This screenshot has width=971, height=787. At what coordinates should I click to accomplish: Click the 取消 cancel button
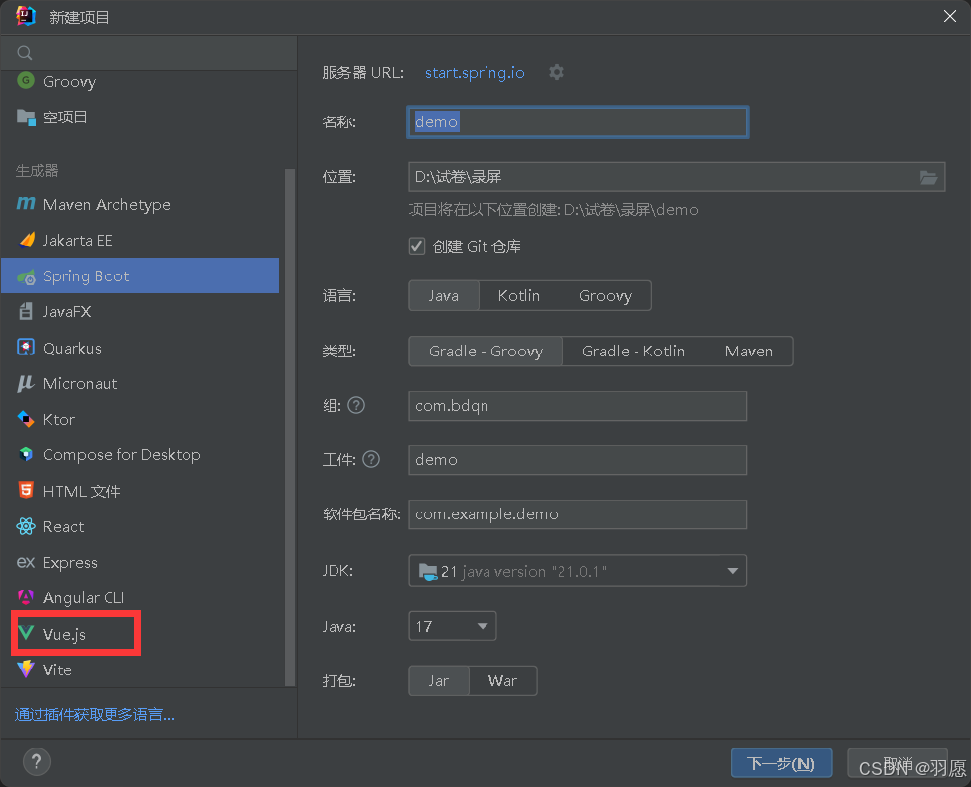[x=897, y=763]
